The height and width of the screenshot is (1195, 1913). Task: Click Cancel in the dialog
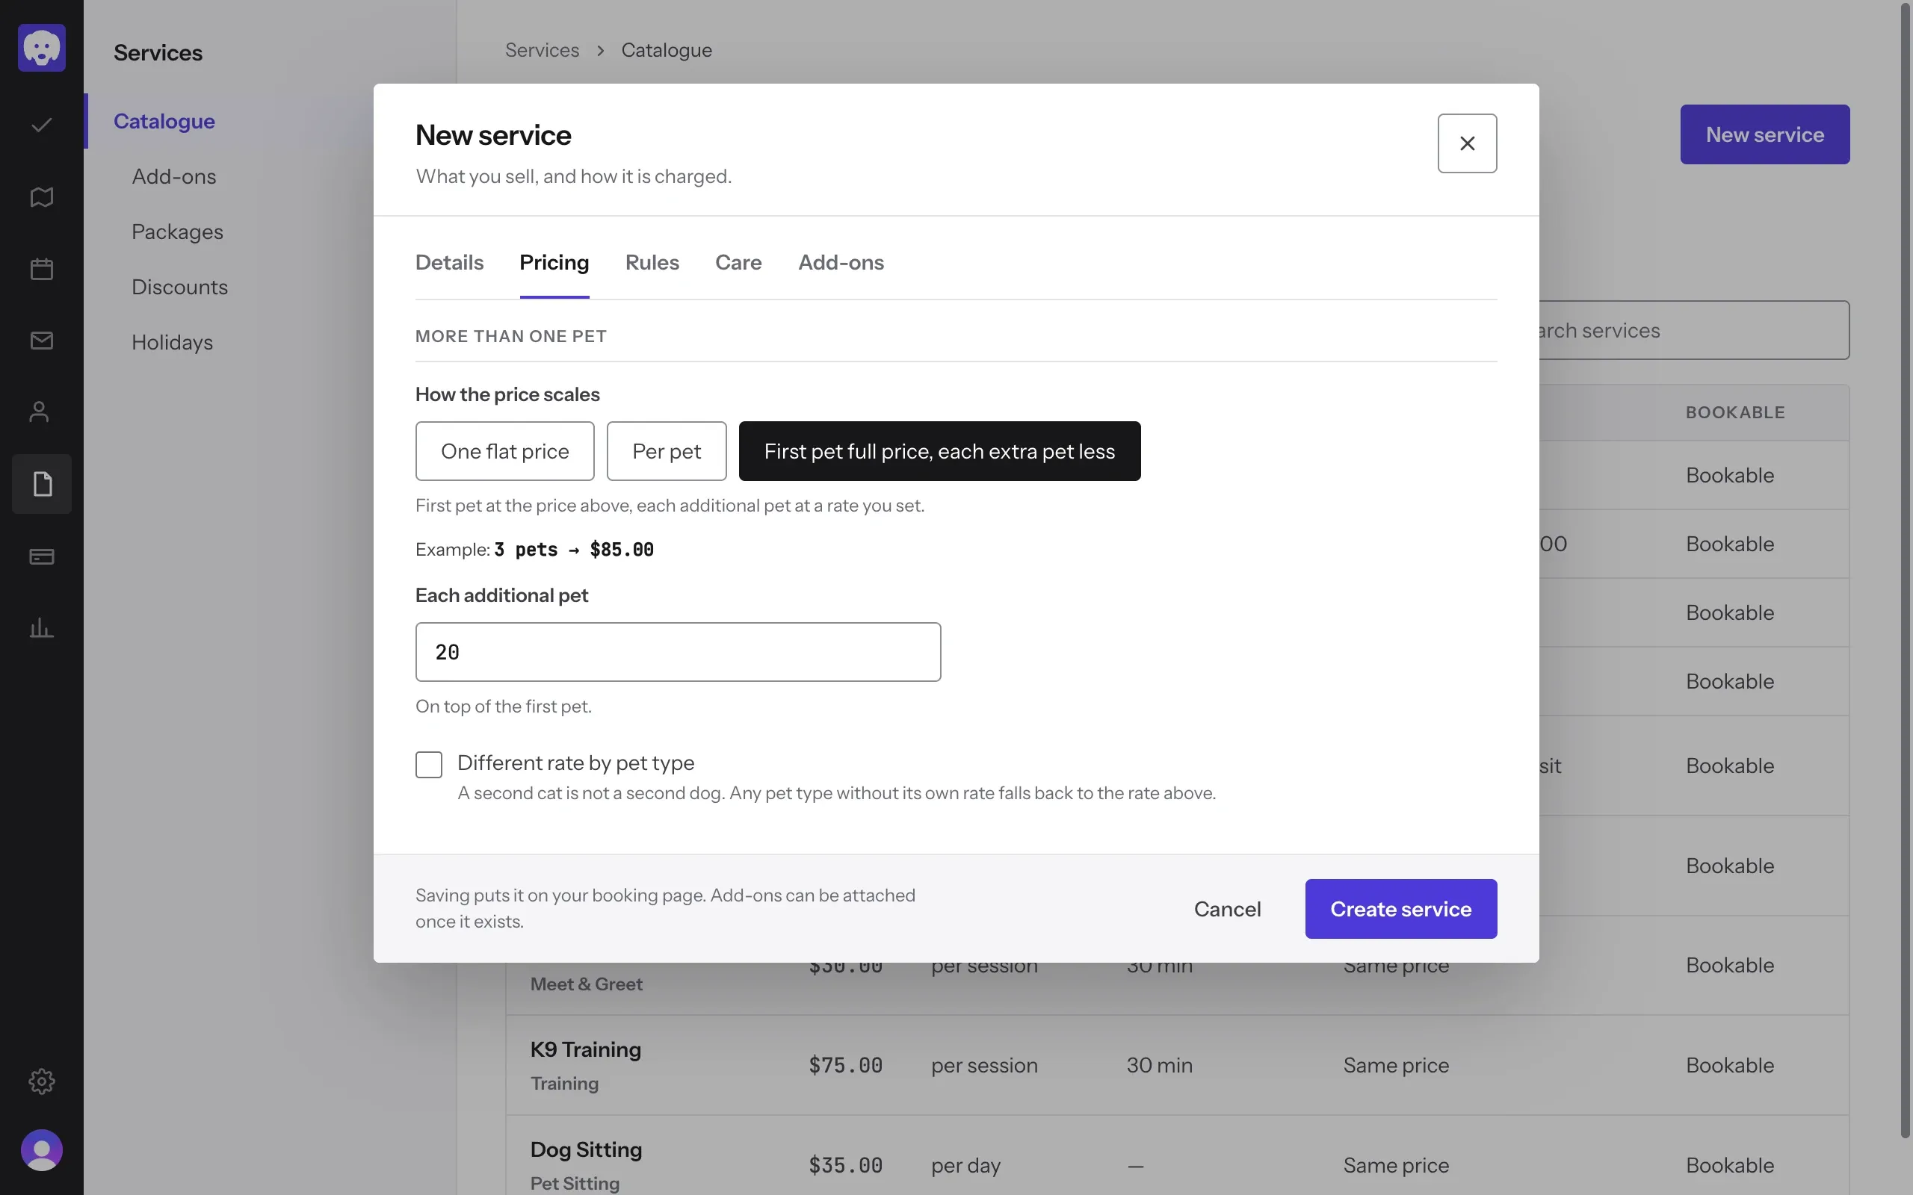point(1227,909)
